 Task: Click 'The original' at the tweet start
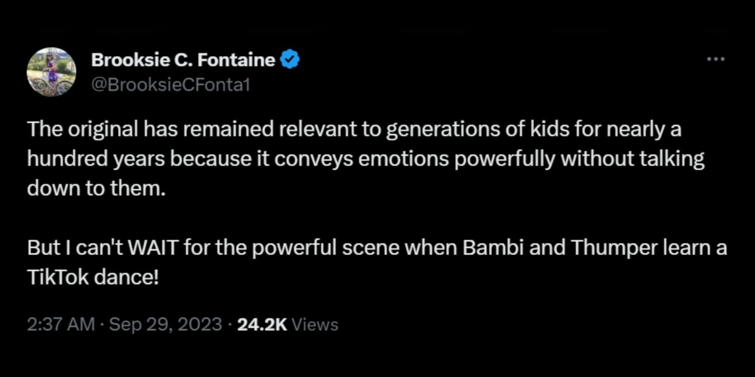pos(83,129)
